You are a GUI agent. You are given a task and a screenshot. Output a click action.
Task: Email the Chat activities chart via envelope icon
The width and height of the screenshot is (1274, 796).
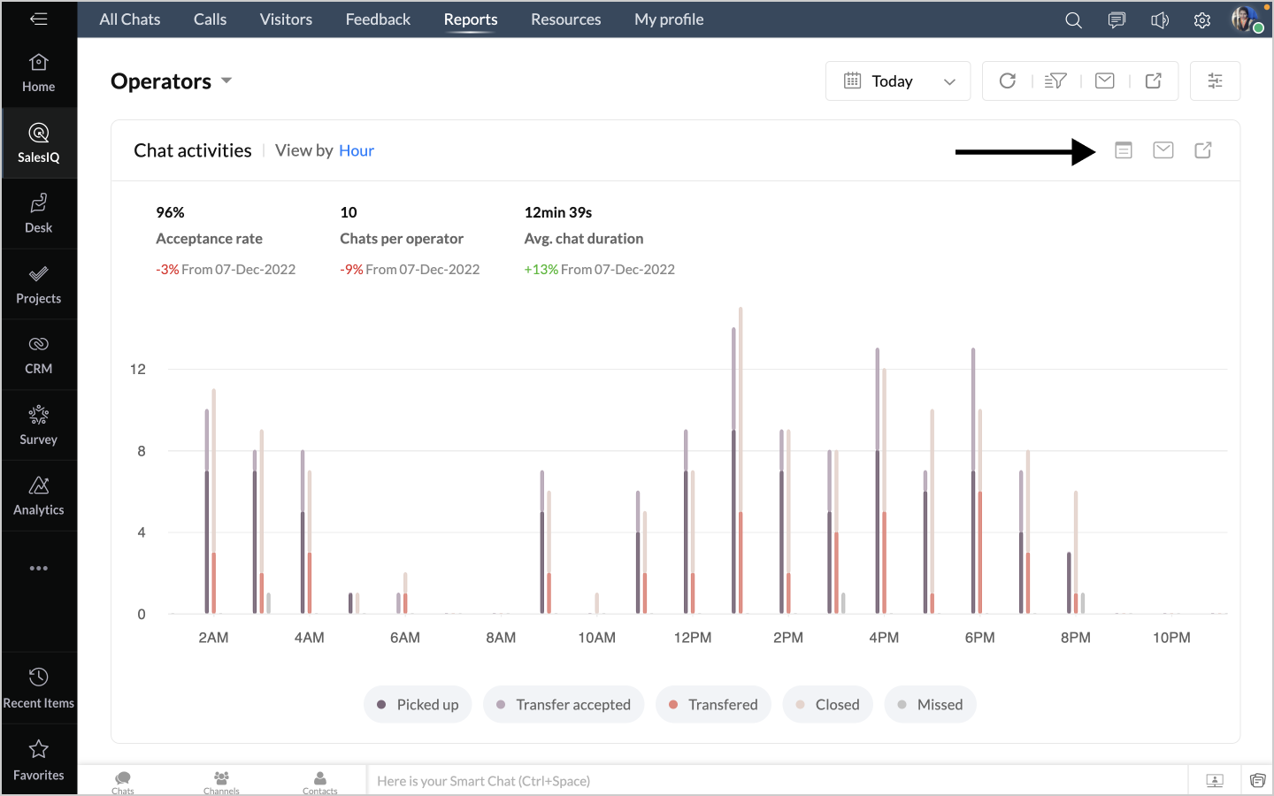[1163, 150]
